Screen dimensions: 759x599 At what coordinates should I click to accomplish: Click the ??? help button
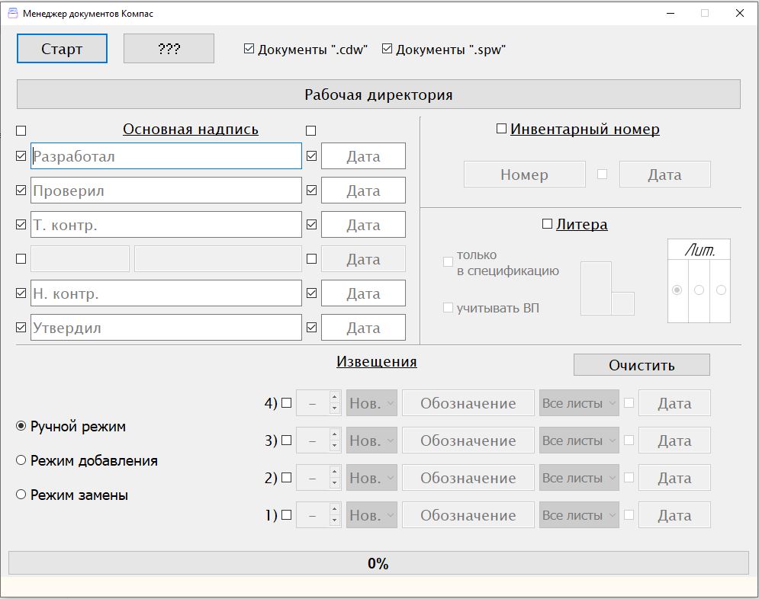pos(169,48)
